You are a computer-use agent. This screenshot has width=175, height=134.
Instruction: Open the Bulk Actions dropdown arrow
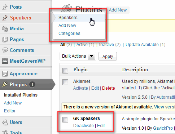pos(91,56)
